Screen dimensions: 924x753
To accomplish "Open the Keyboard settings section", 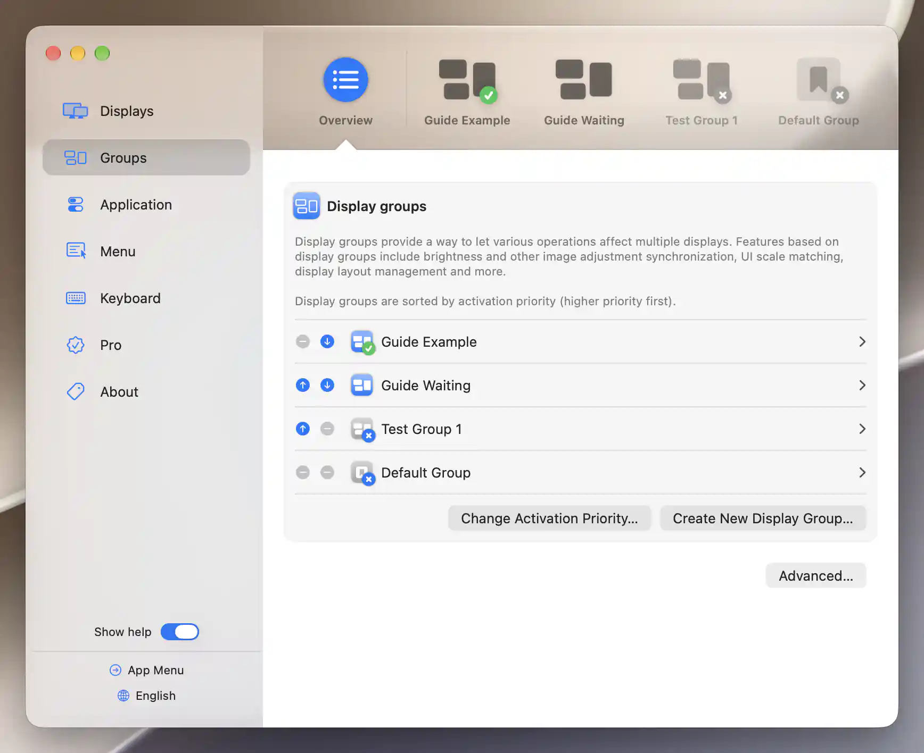I will click(x=146, y=298).
